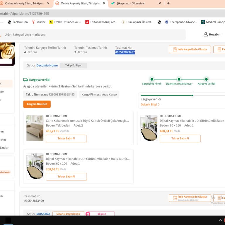Screen dimensions: 225x225
Task: Open the Medical Principles bookmark
Action: (213, 22)
